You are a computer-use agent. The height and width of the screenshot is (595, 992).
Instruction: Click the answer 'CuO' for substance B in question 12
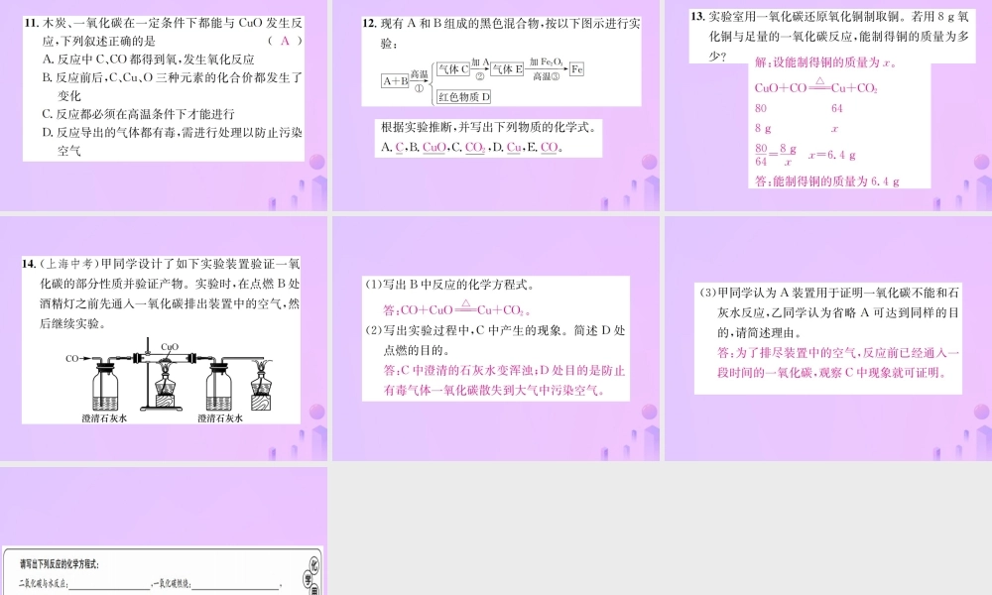(x=434, y=148)
